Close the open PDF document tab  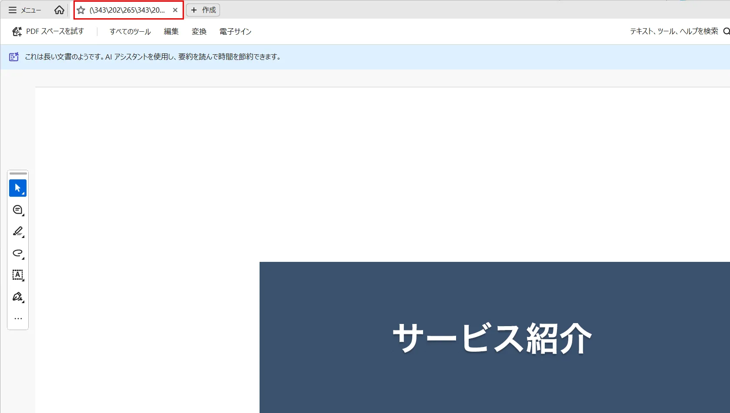[175, 10]
